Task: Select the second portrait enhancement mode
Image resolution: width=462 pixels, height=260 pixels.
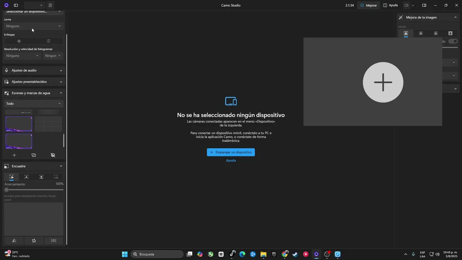Action: pyautogui.click(x=420, y=33)
